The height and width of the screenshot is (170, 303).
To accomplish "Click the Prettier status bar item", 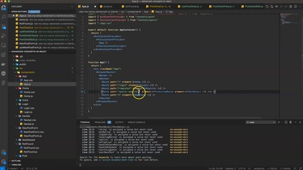I will (x=285, y=169).
